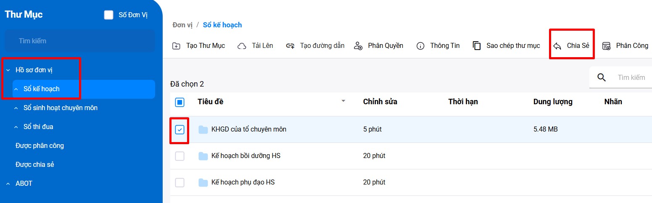Click the Phân Công assignment icon
The height and width of the screenshot is (203, 652).
(606, 46)
